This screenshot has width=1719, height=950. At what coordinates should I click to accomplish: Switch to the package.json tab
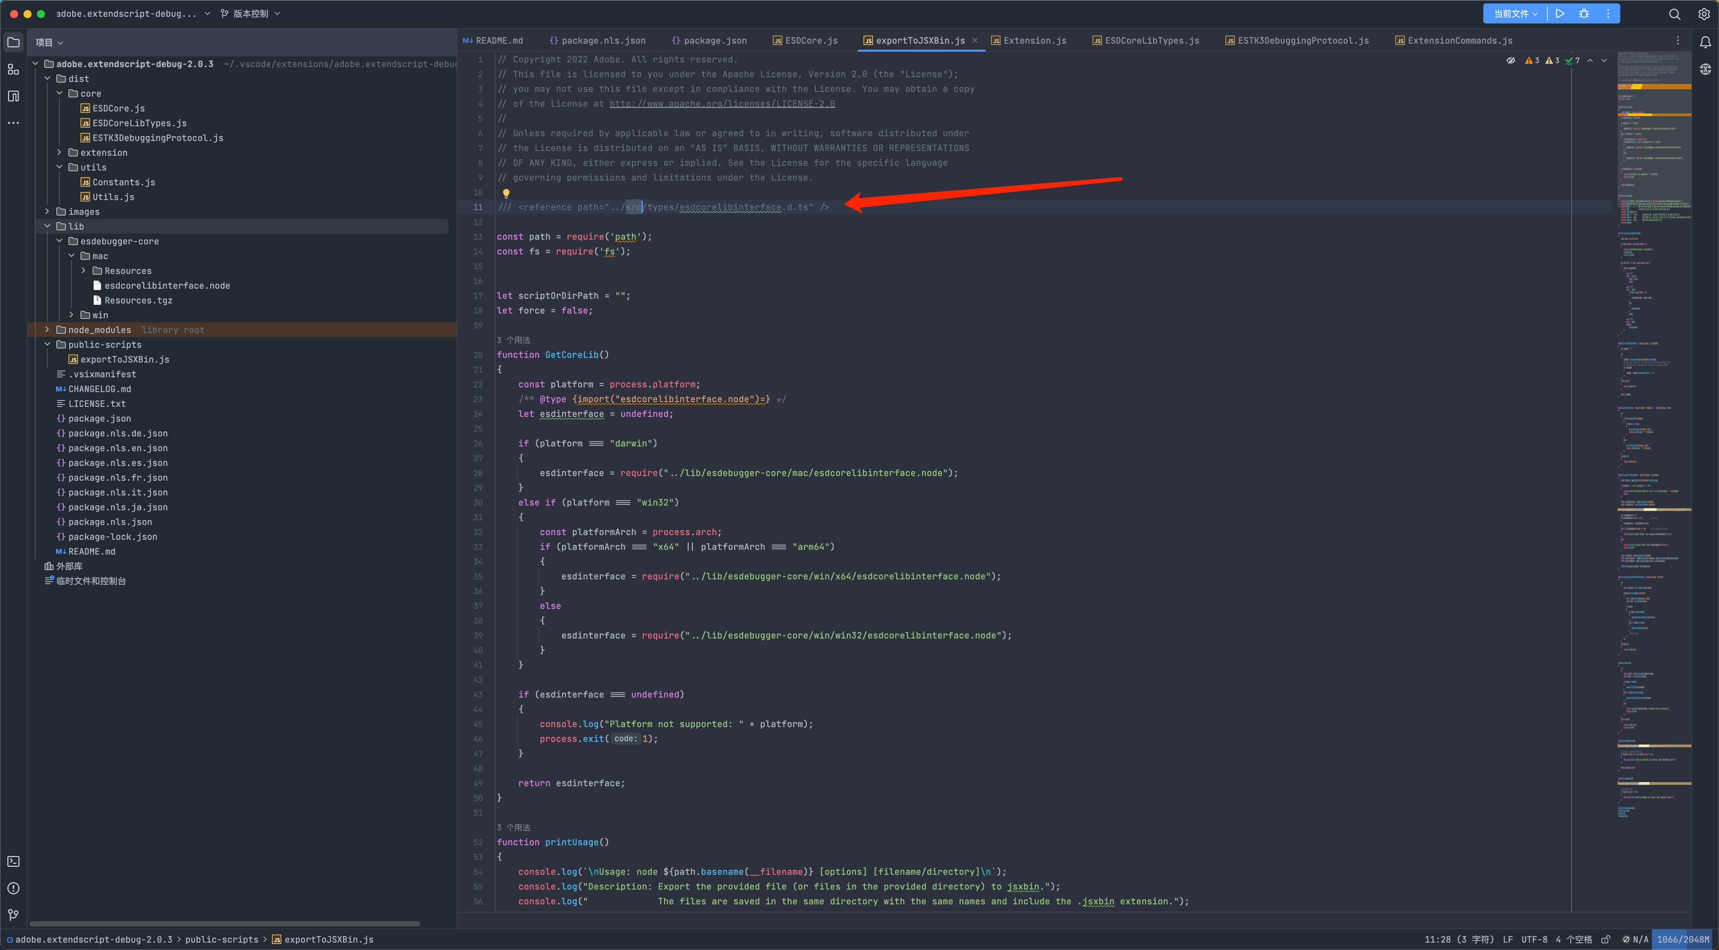714,41
